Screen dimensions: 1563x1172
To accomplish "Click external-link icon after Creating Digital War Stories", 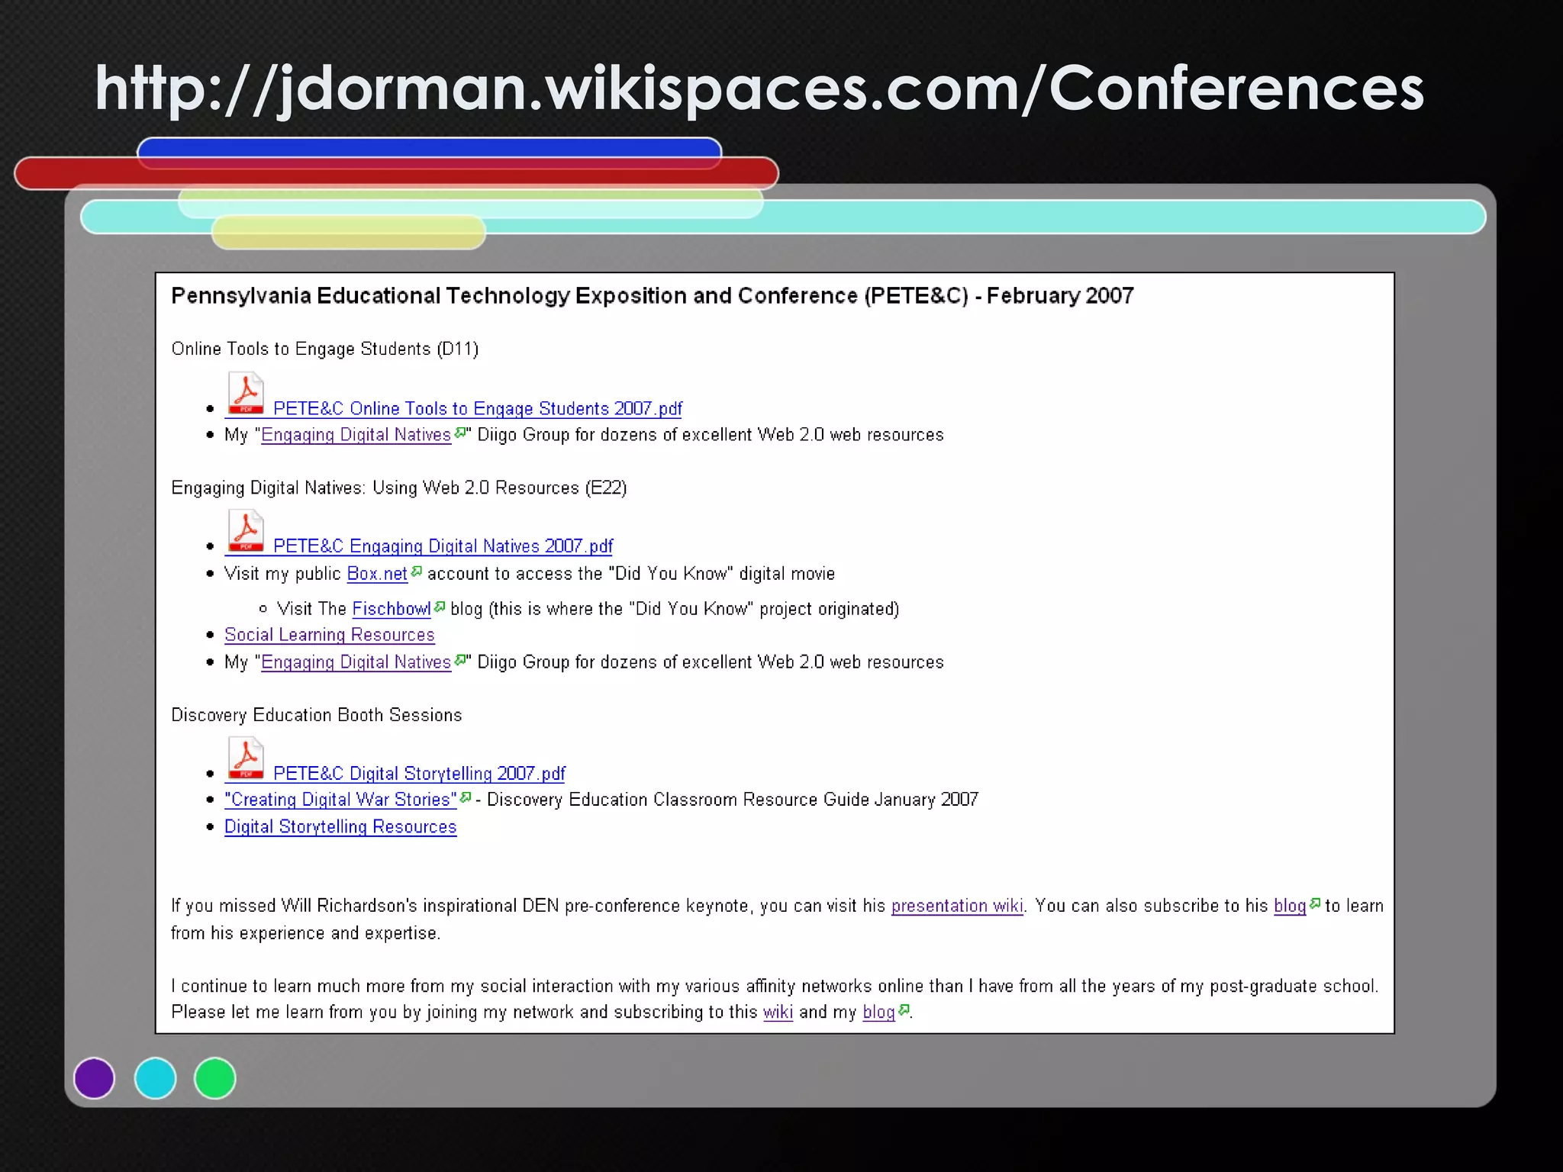I will (x=466, y=797).
